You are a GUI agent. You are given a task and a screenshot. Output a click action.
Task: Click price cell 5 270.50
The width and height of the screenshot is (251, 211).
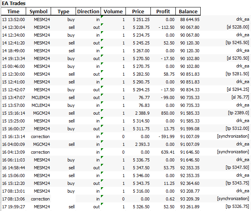click(141, 59)
